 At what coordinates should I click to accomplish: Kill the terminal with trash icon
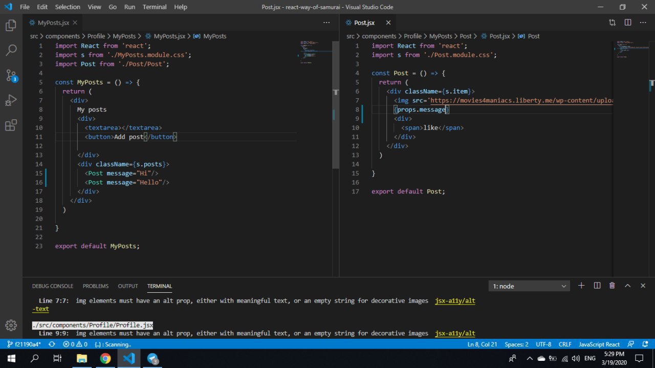[612, 286]
